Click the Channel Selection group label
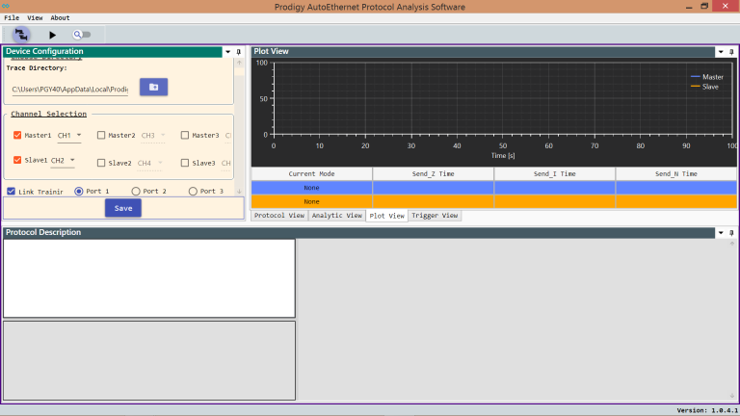740x416 pixels. (x=48, y=114)
